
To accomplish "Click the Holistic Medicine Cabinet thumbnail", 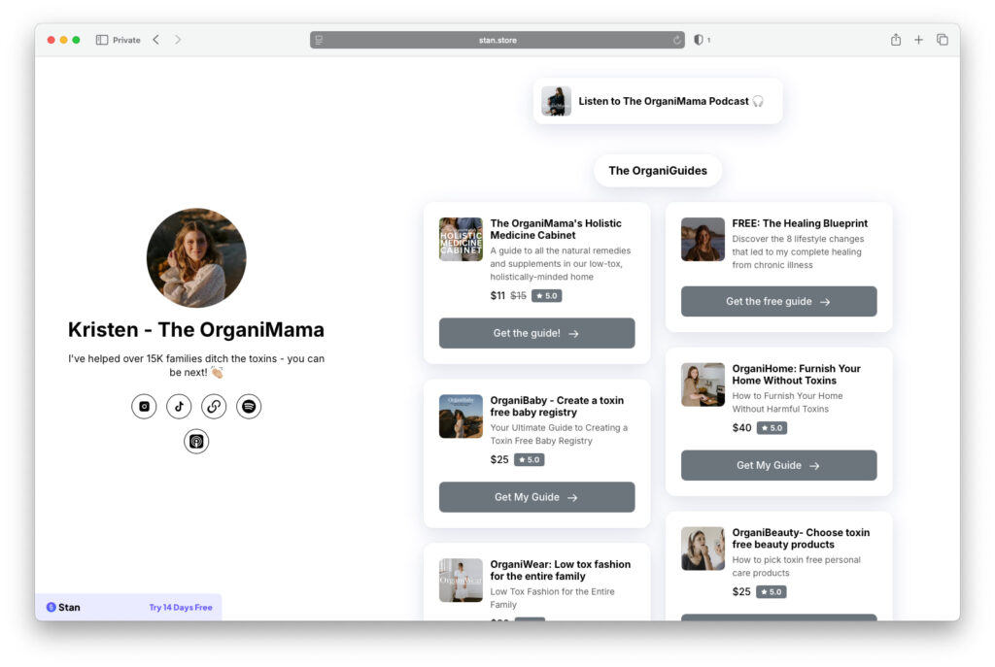I will click(461, 240).
